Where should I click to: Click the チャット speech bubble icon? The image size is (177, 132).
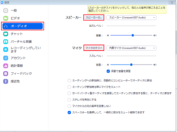point(6,34)
